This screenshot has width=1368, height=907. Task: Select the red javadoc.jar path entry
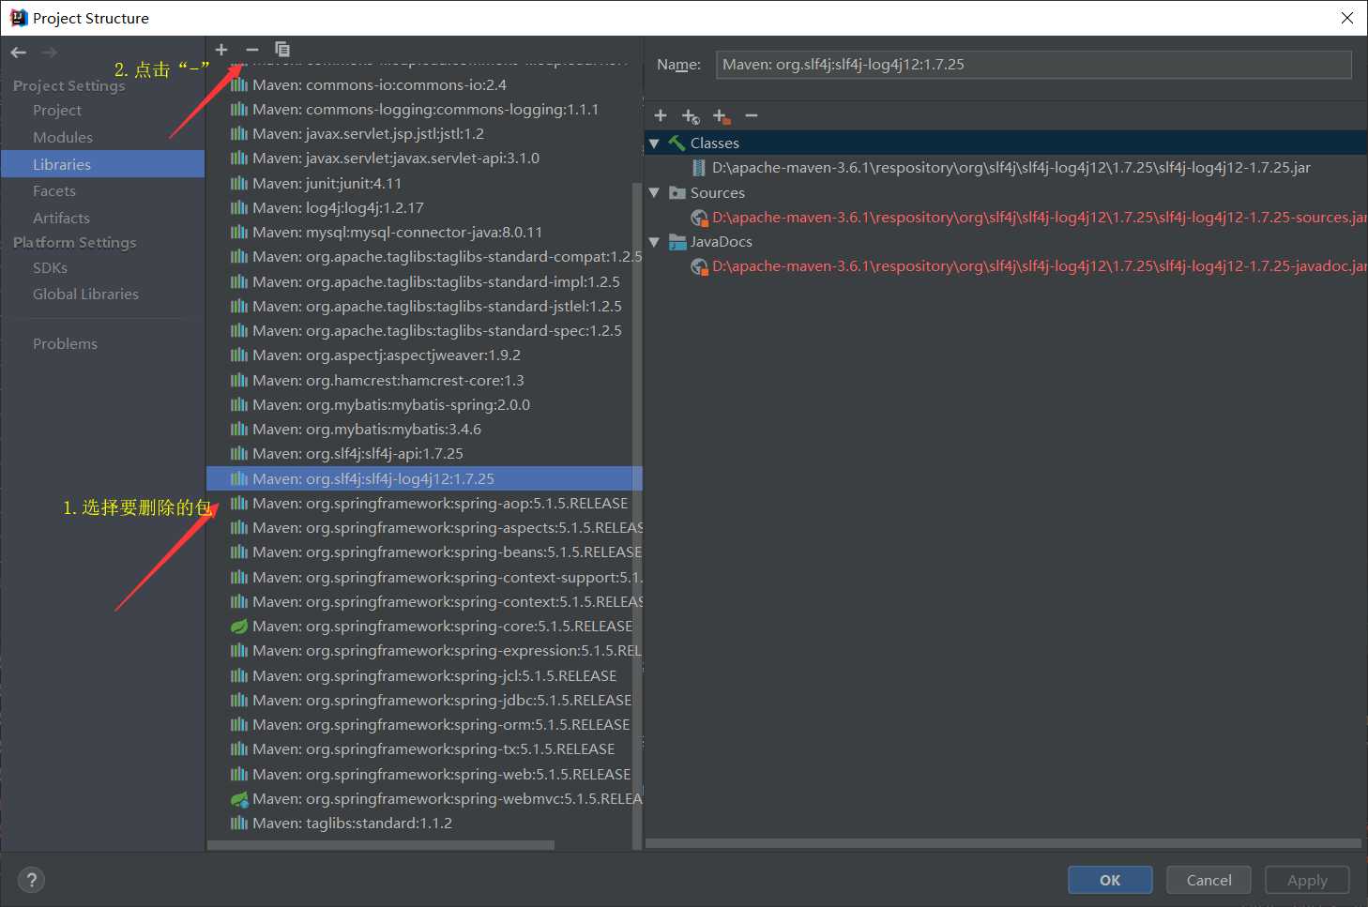(x=1039, y=266)
